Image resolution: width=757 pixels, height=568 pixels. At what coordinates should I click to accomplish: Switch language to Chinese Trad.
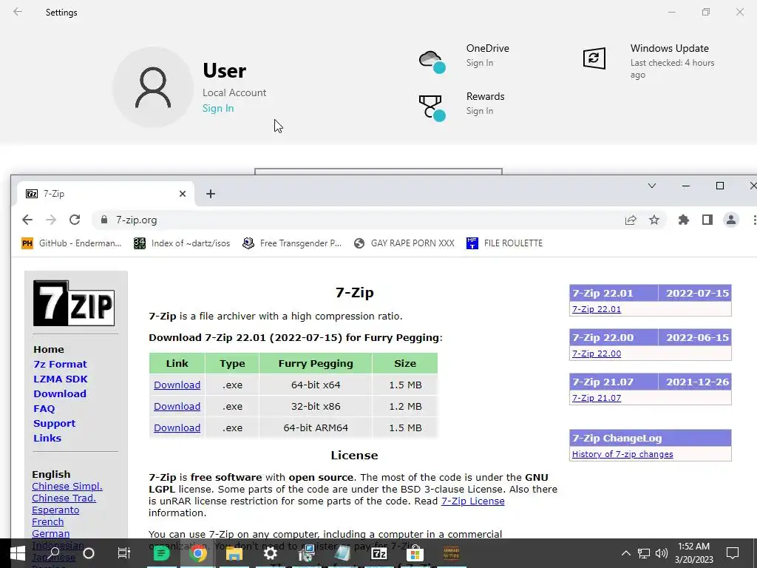click(64, 498)
